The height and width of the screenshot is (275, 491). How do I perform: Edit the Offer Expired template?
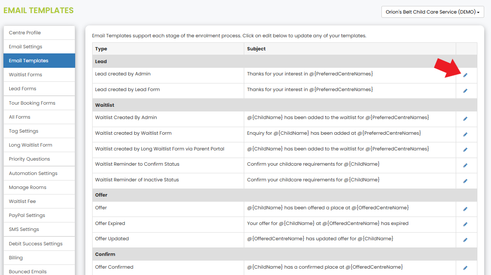[466, 224]
